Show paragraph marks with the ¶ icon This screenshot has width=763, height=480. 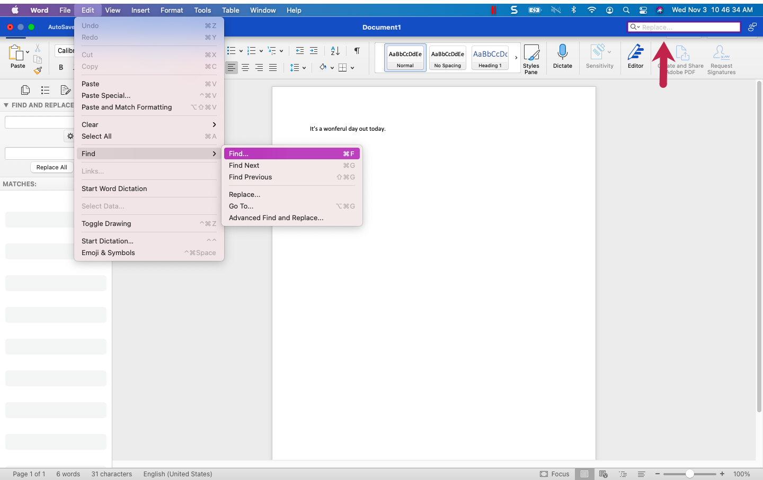[357, 51]
